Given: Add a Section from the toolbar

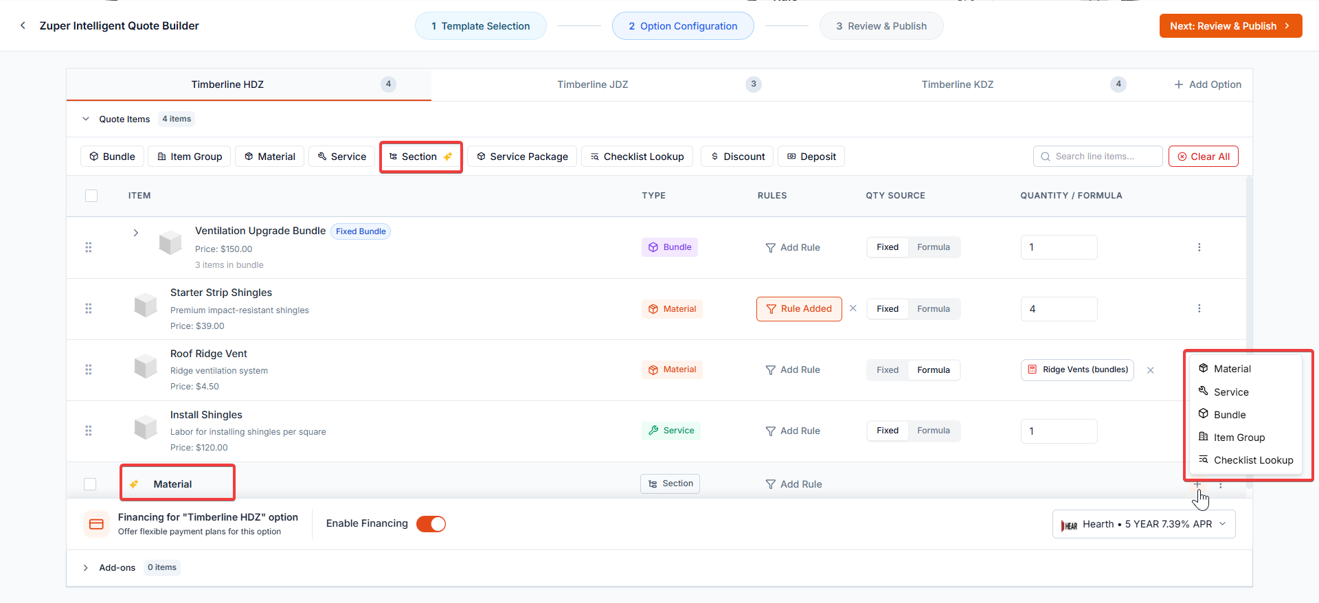Looking at the screenshot, I should [x=421, y=157].
